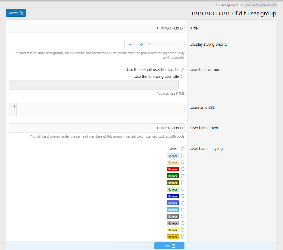Click the 'User banner styling' label

(x=206, y=149)
